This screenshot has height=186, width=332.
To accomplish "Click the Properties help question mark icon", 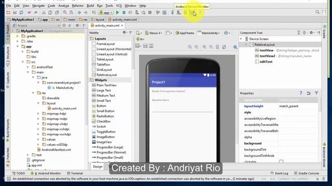I will tap(301, 93).
